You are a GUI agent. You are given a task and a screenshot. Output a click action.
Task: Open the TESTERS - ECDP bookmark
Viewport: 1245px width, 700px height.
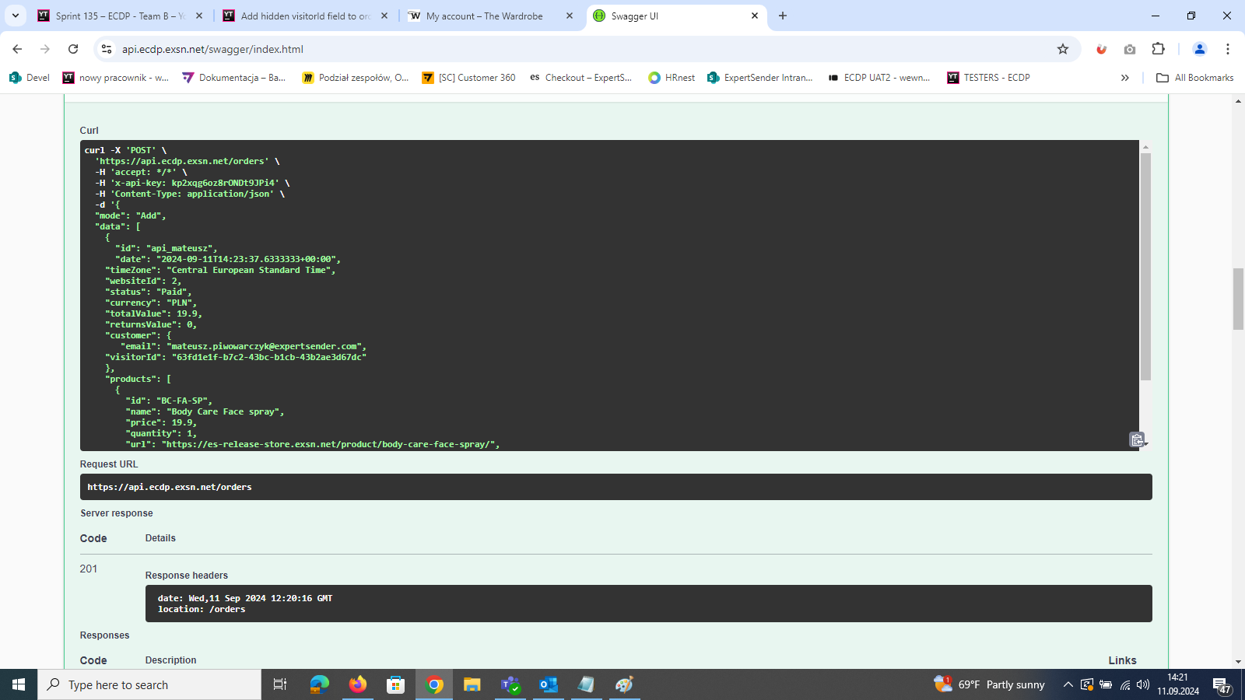click(x=988, y=78)
